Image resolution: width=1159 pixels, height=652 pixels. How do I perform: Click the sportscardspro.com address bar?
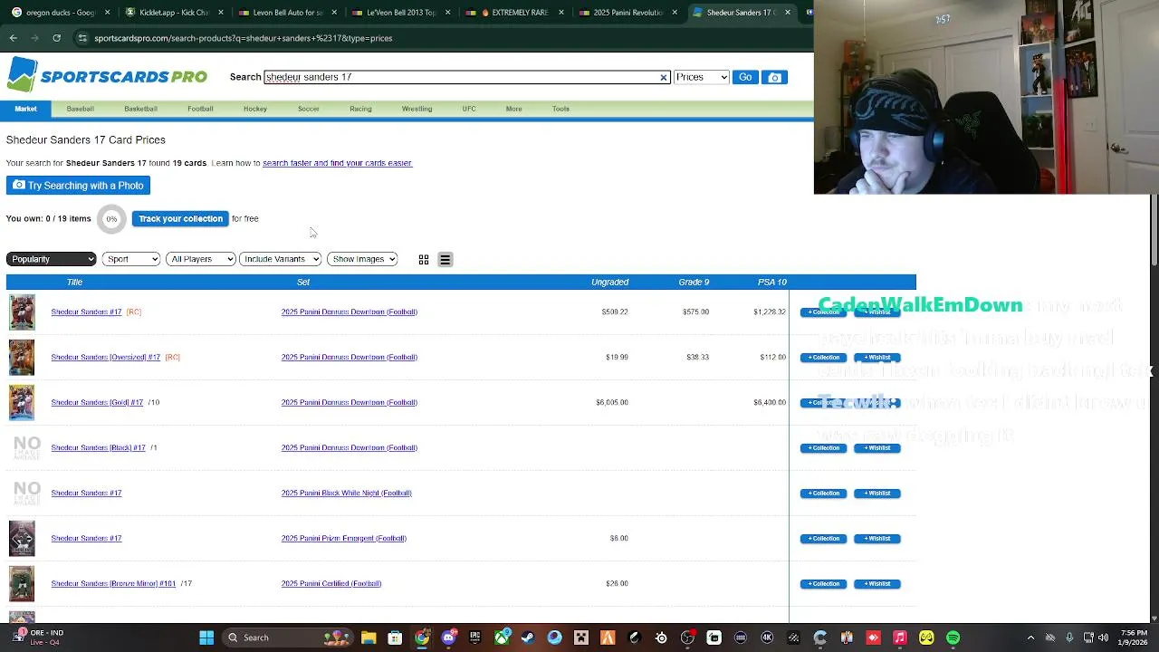point(435,38)
